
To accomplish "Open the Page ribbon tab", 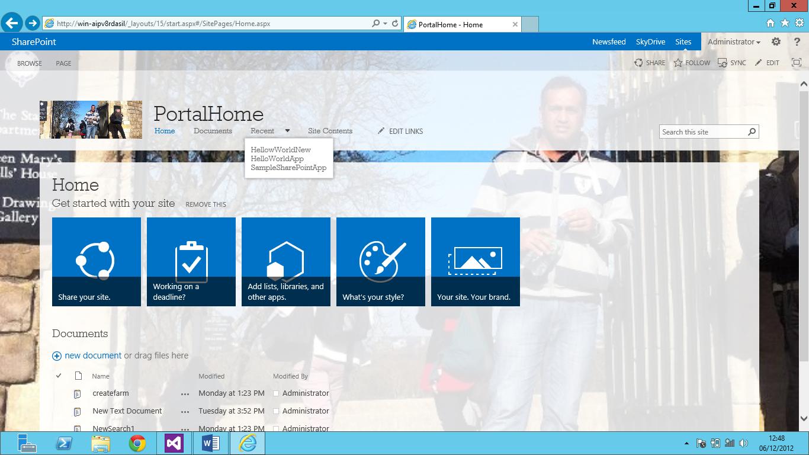I will coord(63,63).
